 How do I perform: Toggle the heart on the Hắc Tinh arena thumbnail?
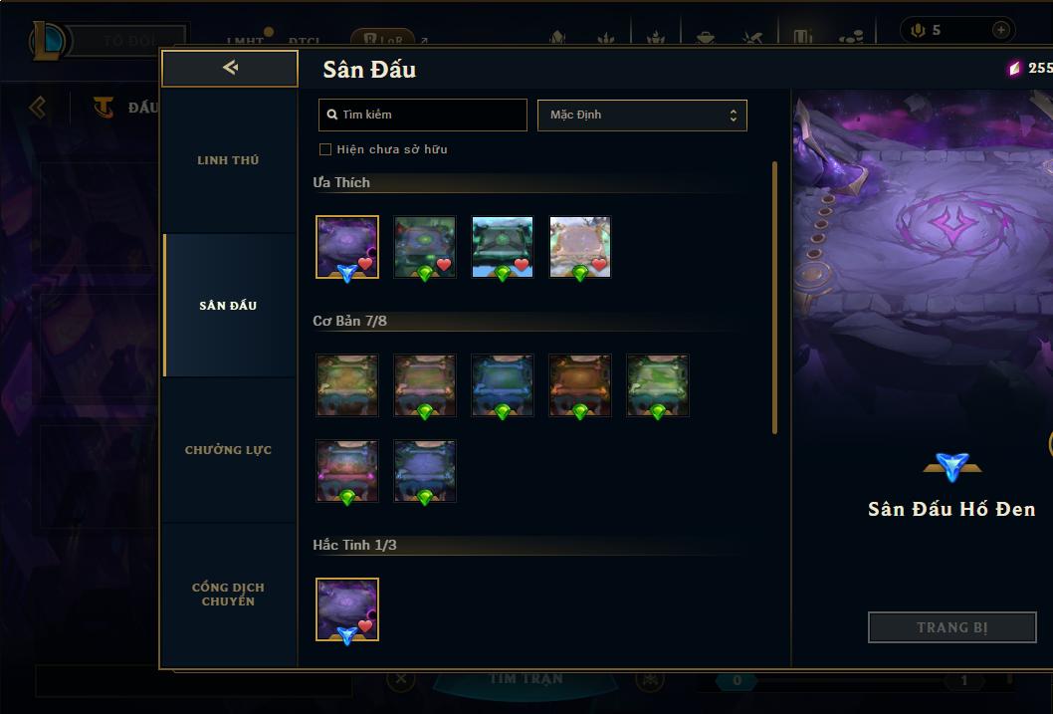coord(365,626)
